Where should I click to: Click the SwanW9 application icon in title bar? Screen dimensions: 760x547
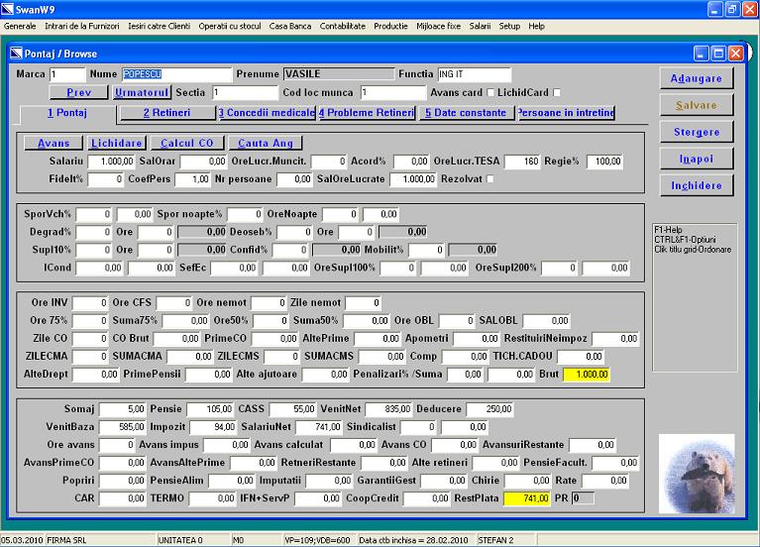pos(9,9)
